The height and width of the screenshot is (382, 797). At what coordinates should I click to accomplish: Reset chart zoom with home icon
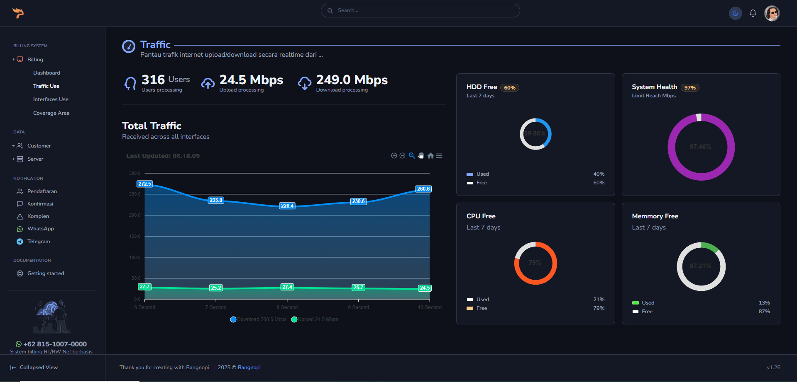point(430,156)
